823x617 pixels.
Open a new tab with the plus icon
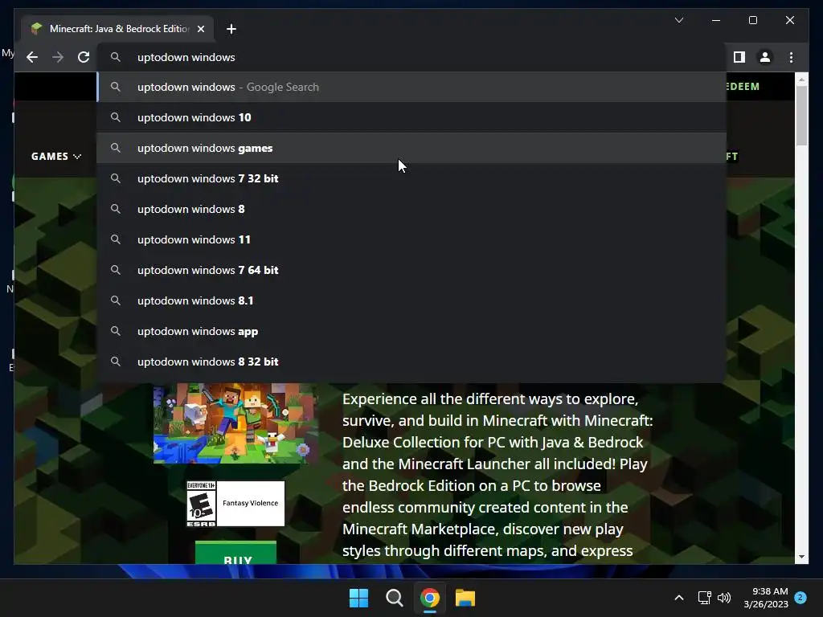(x=231, y=29)
